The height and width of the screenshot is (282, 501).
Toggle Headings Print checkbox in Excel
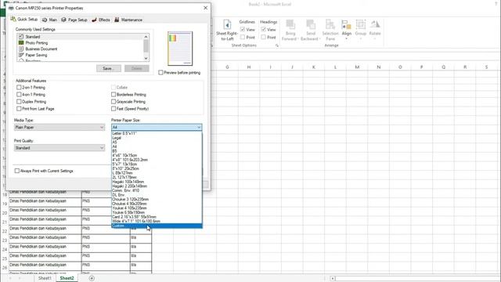pyautogui.click(x=263, y=37)
